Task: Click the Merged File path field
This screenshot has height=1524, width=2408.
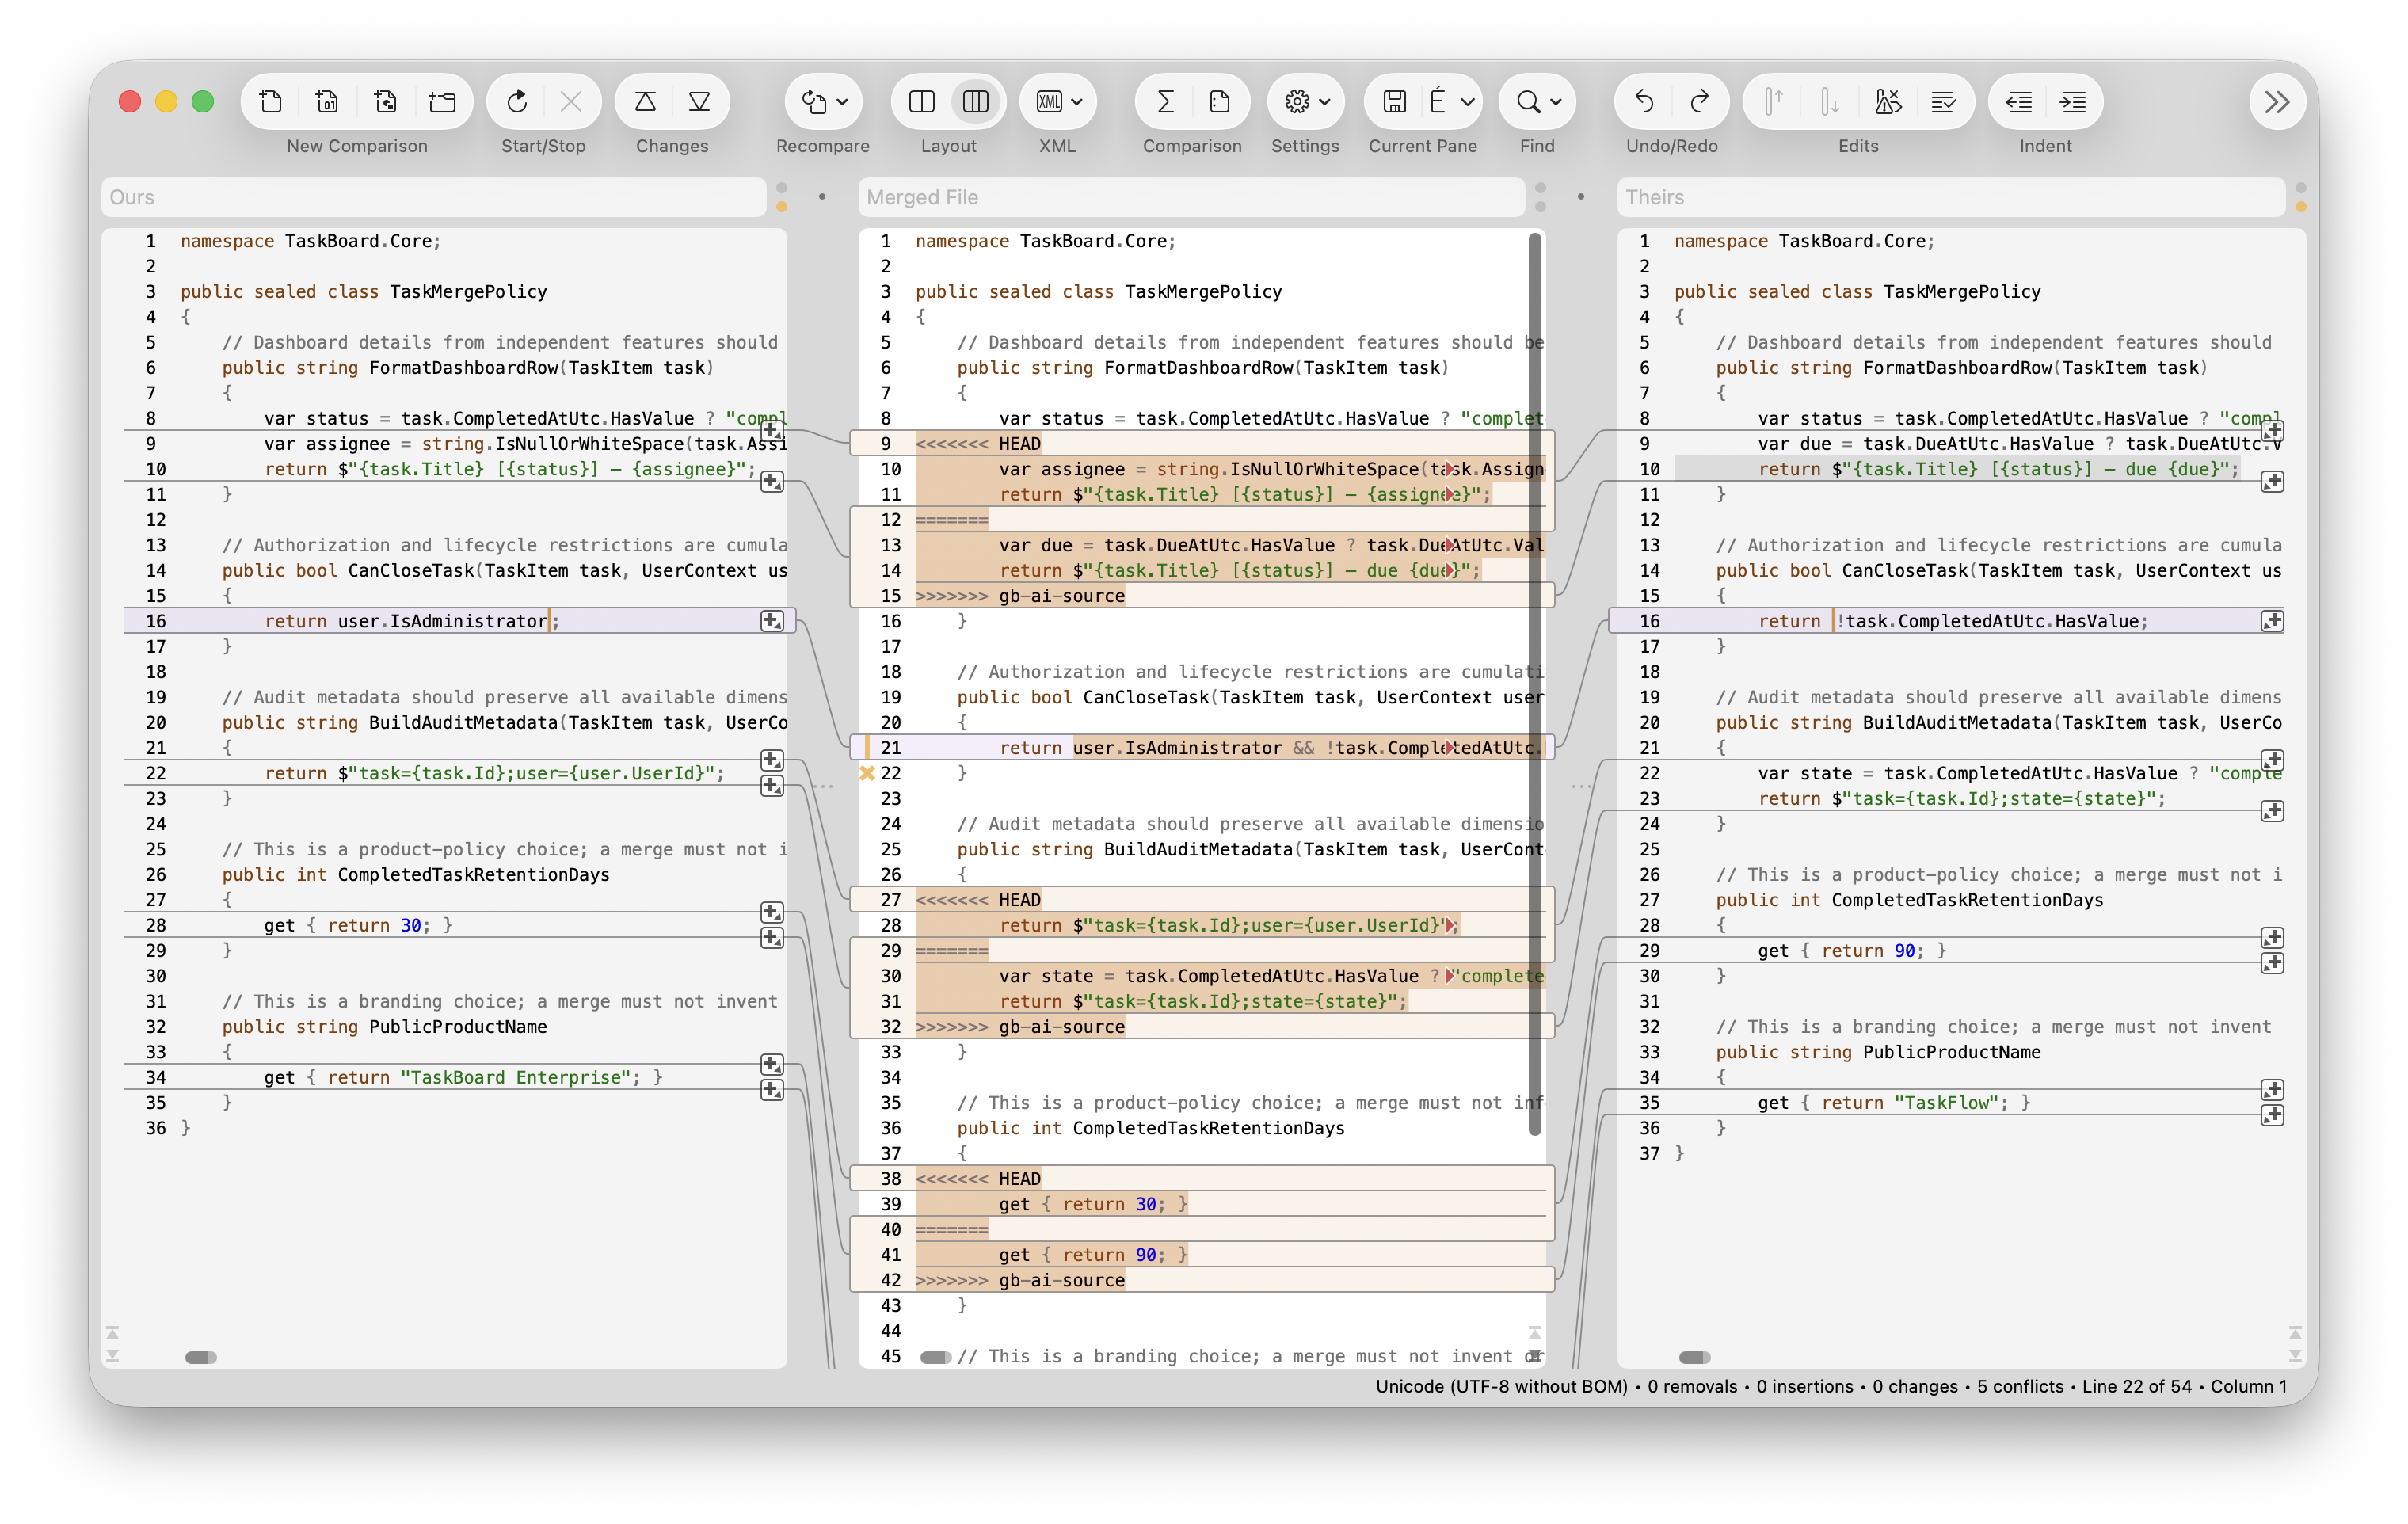Action: coord(1191,197)
